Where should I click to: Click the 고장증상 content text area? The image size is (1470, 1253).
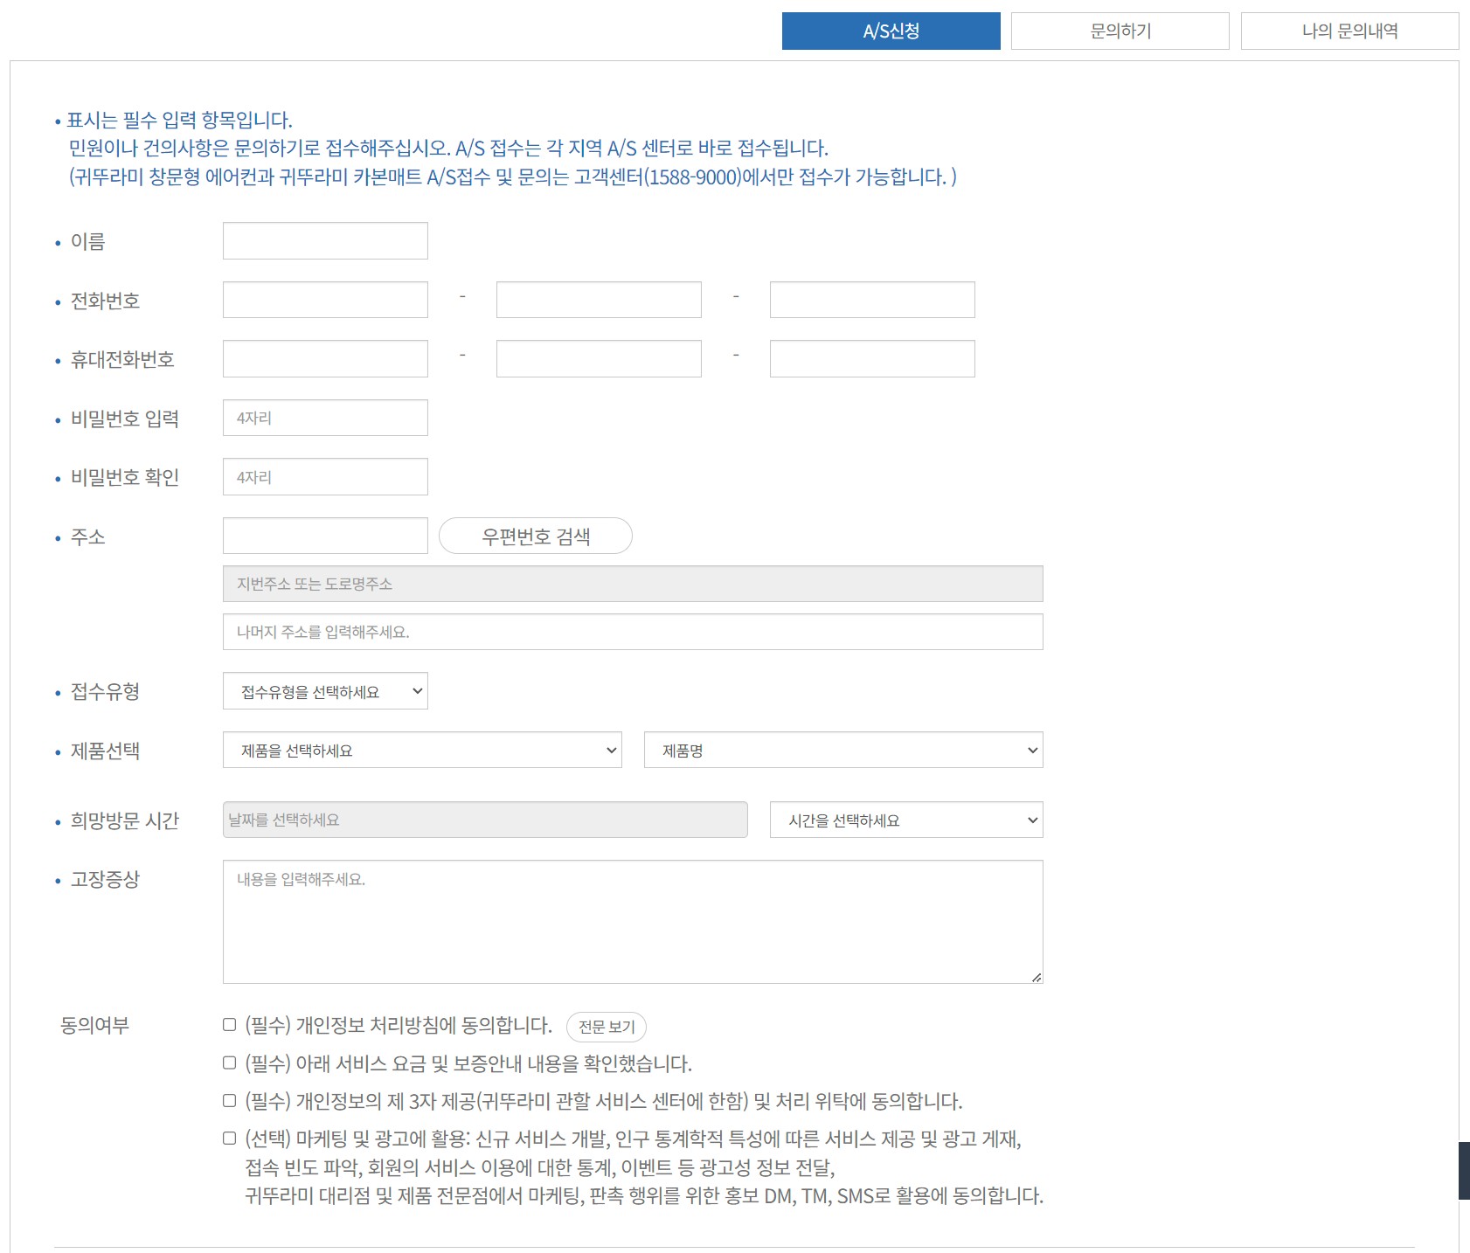[x=632, y=919]
